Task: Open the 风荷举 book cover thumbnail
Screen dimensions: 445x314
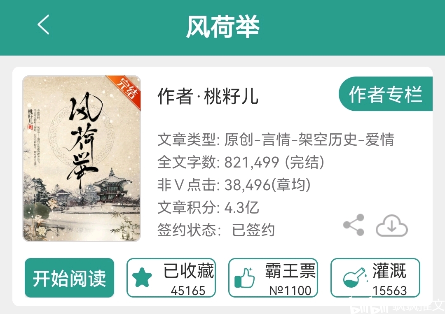Action: point(82,159)
